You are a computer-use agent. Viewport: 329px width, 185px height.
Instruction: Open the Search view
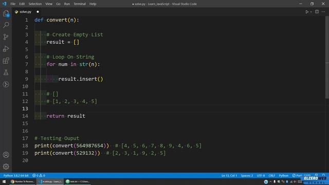6,25
